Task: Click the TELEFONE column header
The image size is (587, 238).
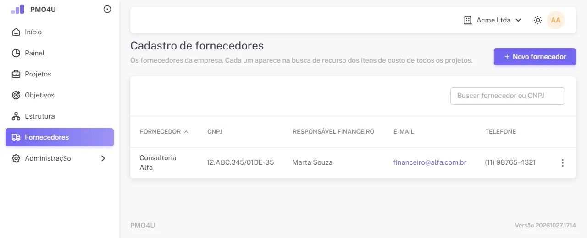Action: click(501, 132)
